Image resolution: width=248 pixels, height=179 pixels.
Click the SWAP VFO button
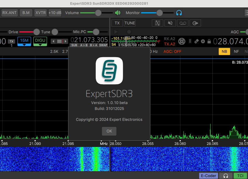click(103, 45)
